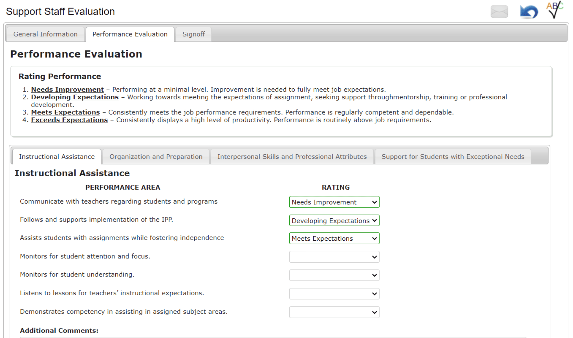Open rating dropdown for student attention and focus

334,257
